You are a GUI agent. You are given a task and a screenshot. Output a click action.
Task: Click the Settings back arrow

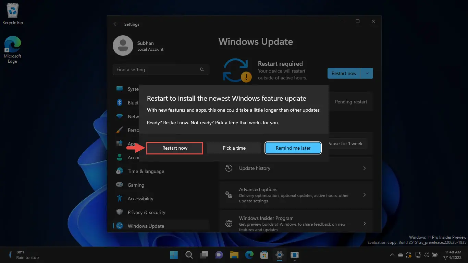[x=115, y=24]
